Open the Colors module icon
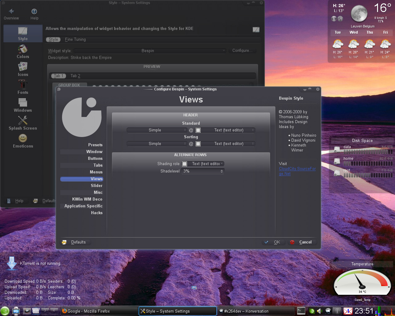The image size is (395, 316). (x=23, y=52)
